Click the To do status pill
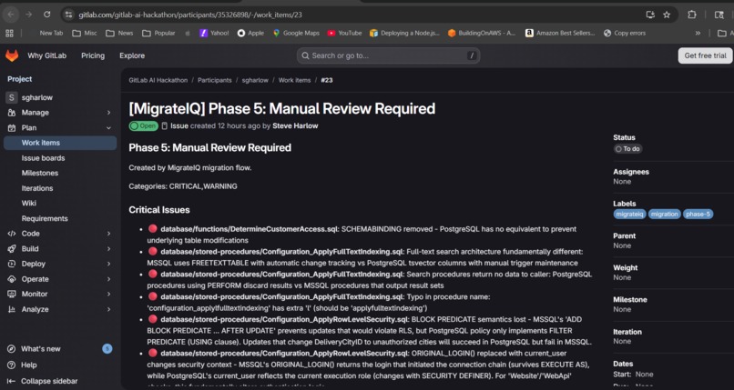 627,149
